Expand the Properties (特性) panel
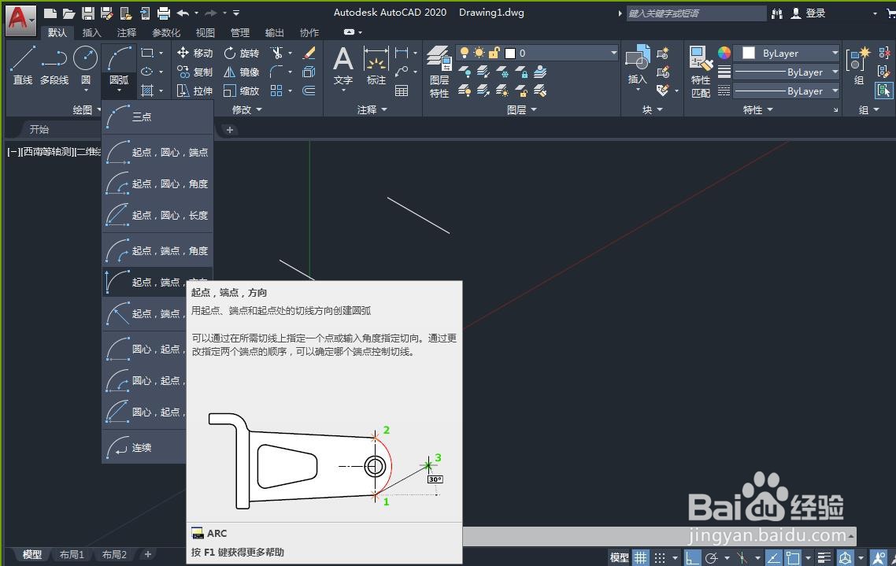 click(x=757, y=109)
